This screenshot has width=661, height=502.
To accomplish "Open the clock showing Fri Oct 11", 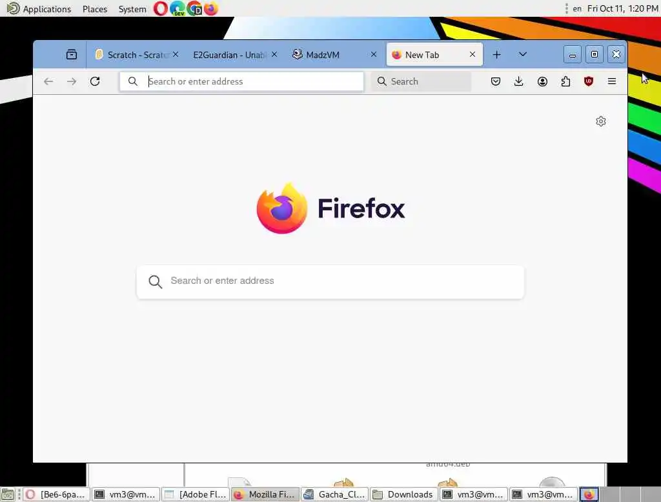I will click(x=623, y=8).
